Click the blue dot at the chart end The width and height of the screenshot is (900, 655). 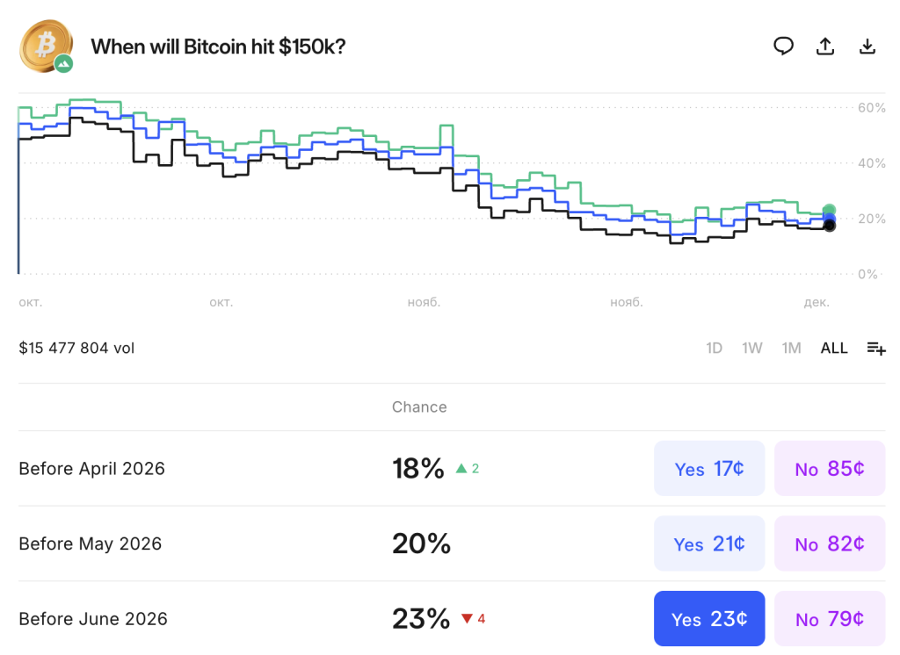point(829,217)
